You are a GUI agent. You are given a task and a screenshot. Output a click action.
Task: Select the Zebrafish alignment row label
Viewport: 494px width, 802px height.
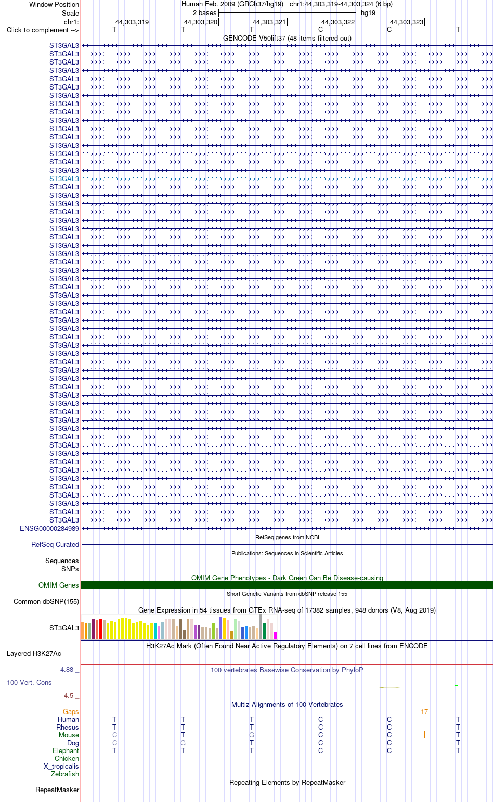click(x=65, y=774)
